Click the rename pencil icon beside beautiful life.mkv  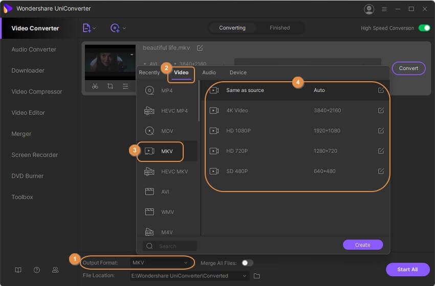(x=200, y=48)
